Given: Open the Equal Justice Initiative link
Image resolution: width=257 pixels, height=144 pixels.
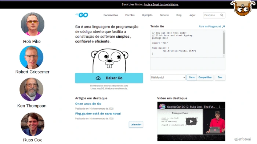Looking at the screenshot, I should pos(161,4).
